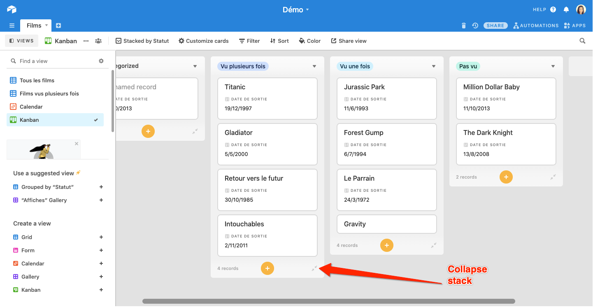Image resolution: width=593 pixels, height=307 pixels.
Task: Open The Dark Knight card
Action: tap(506, 144)
